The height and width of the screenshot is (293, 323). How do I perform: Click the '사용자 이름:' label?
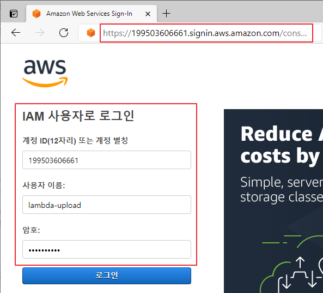[x=44, y=185]
